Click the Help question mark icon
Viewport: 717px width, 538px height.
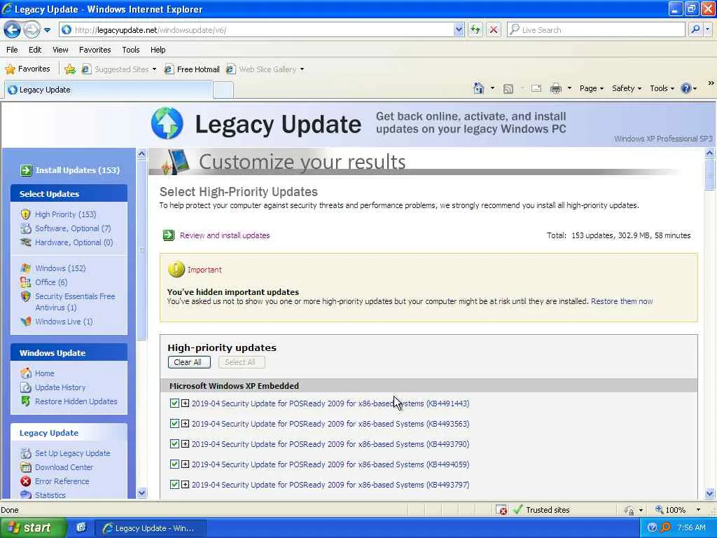(x=686, y=88)
